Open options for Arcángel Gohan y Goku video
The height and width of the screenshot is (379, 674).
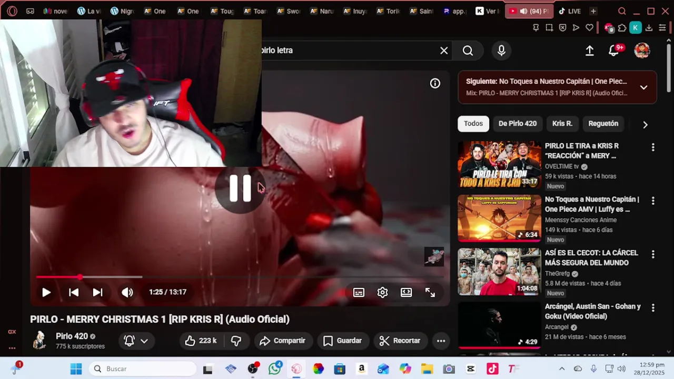(653, 308)
